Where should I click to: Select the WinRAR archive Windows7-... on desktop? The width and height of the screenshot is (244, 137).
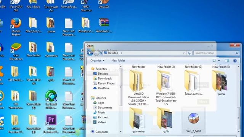(104, 25)
